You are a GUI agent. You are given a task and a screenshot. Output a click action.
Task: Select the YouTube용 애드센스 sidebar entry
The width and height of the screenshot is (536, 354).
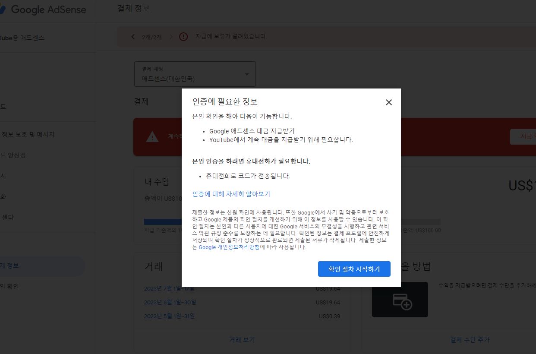22,38
